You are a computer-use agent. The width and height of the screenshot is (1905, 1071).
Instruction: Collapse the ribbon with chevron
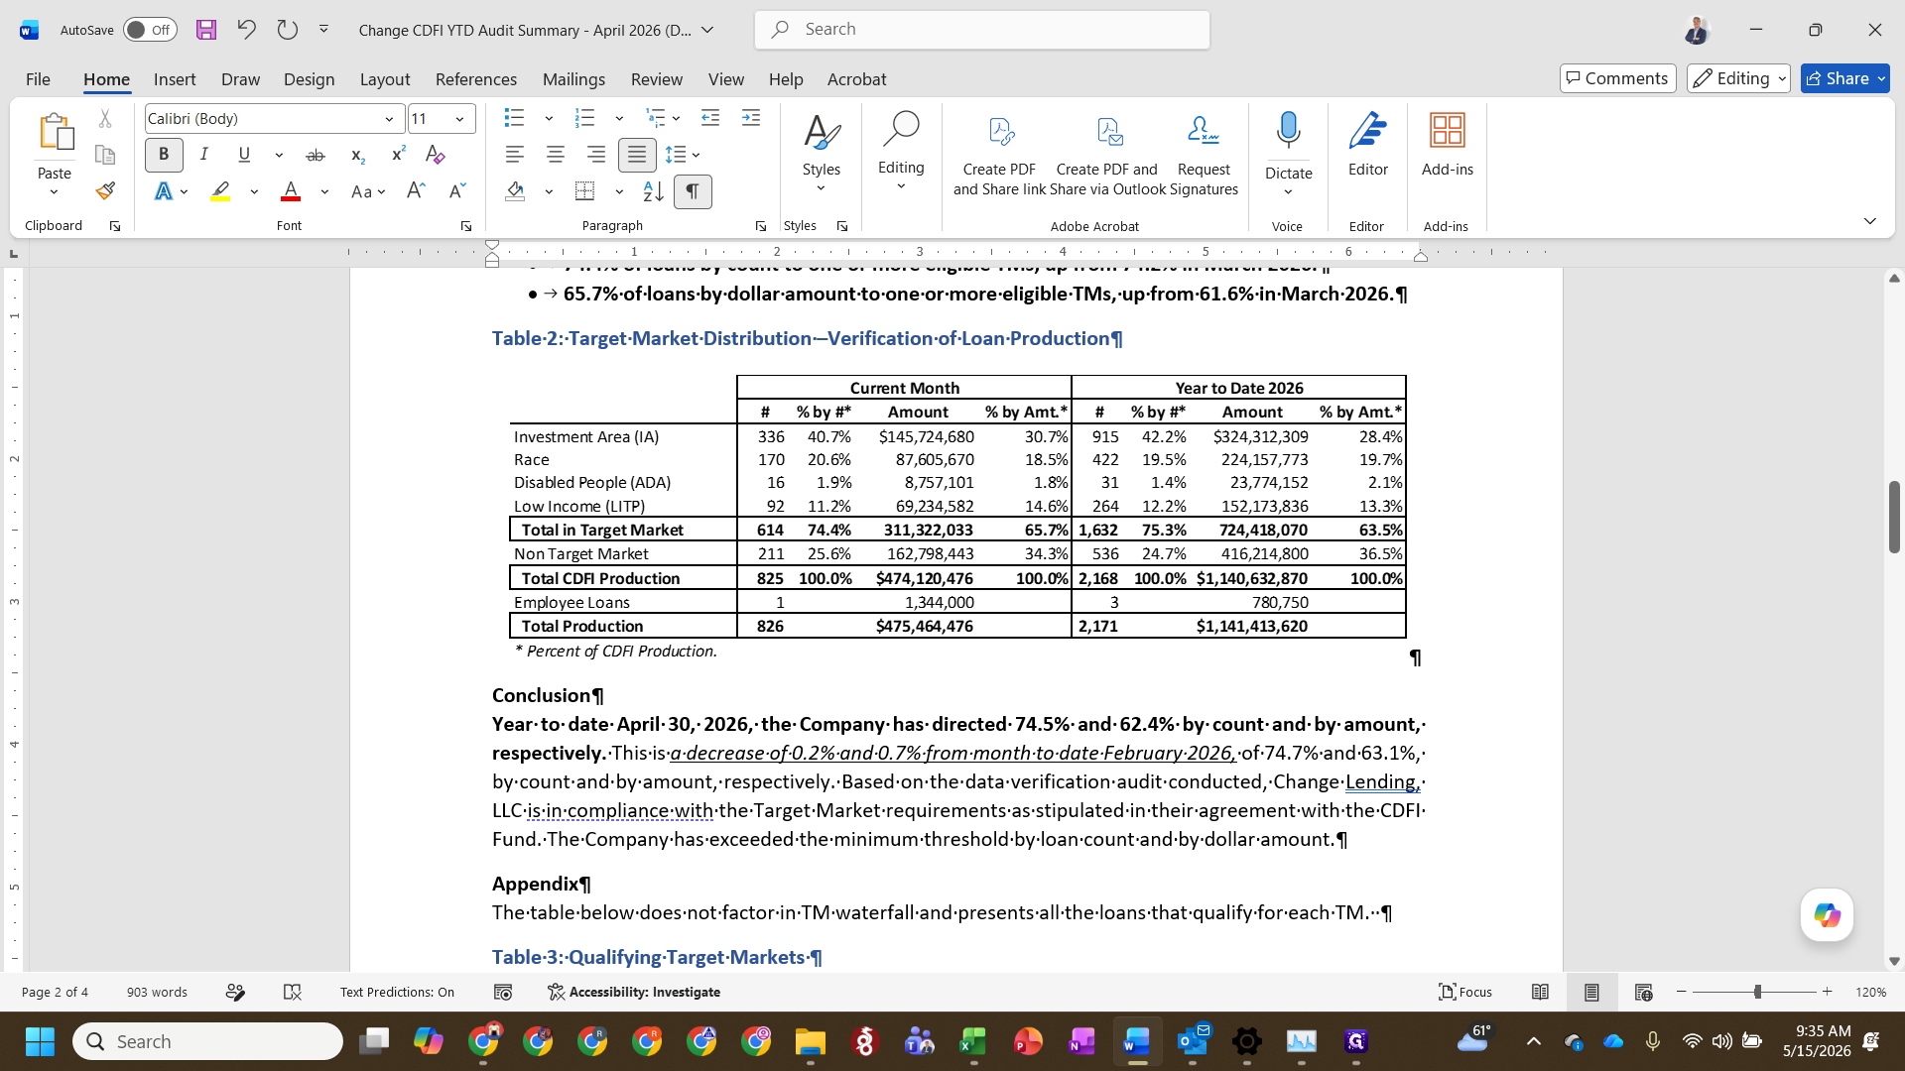[1869, 221]
